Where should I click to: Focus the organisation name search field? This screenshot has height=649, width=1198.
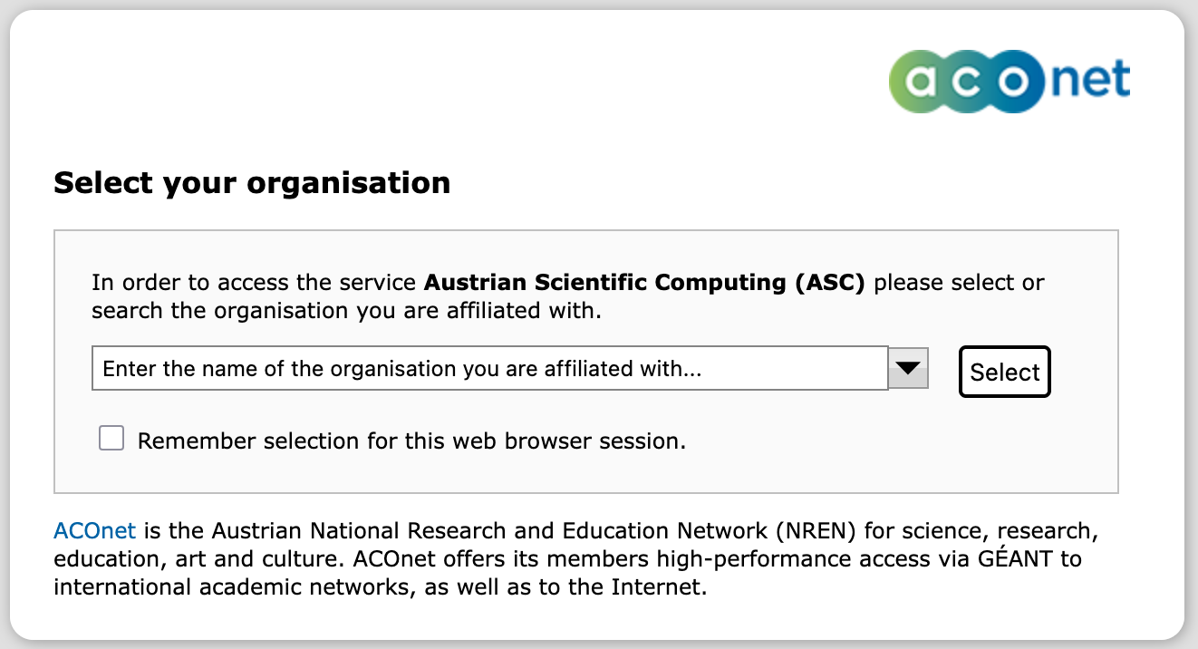(x=489, y=369)
